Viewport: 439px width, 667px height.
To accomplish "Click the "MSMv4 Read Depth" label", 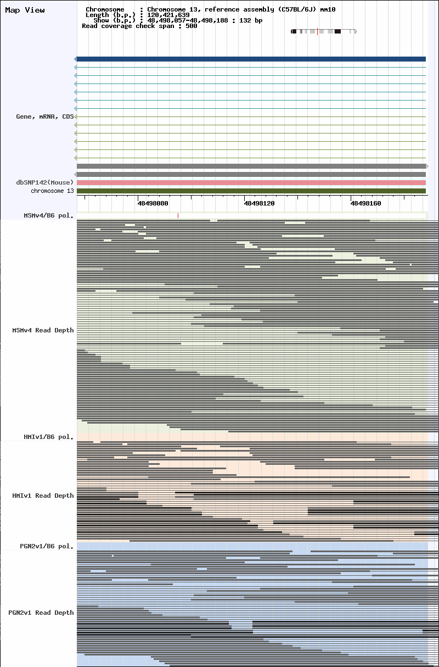I will pyautogui.click(x=43, y=330).
